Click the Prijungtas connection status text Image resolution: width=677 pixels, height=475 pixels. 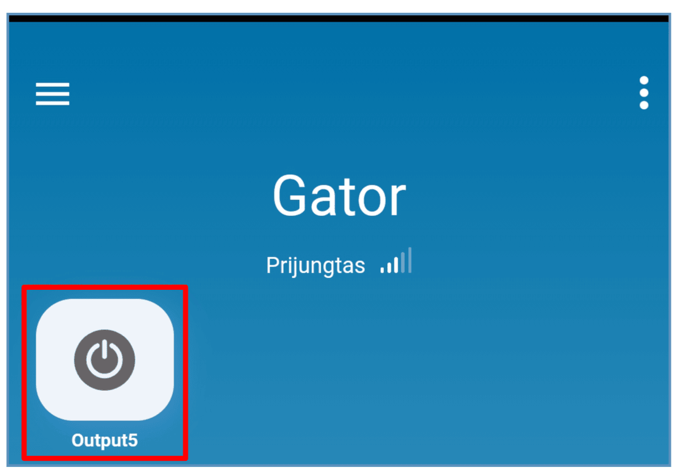[316, 265]
